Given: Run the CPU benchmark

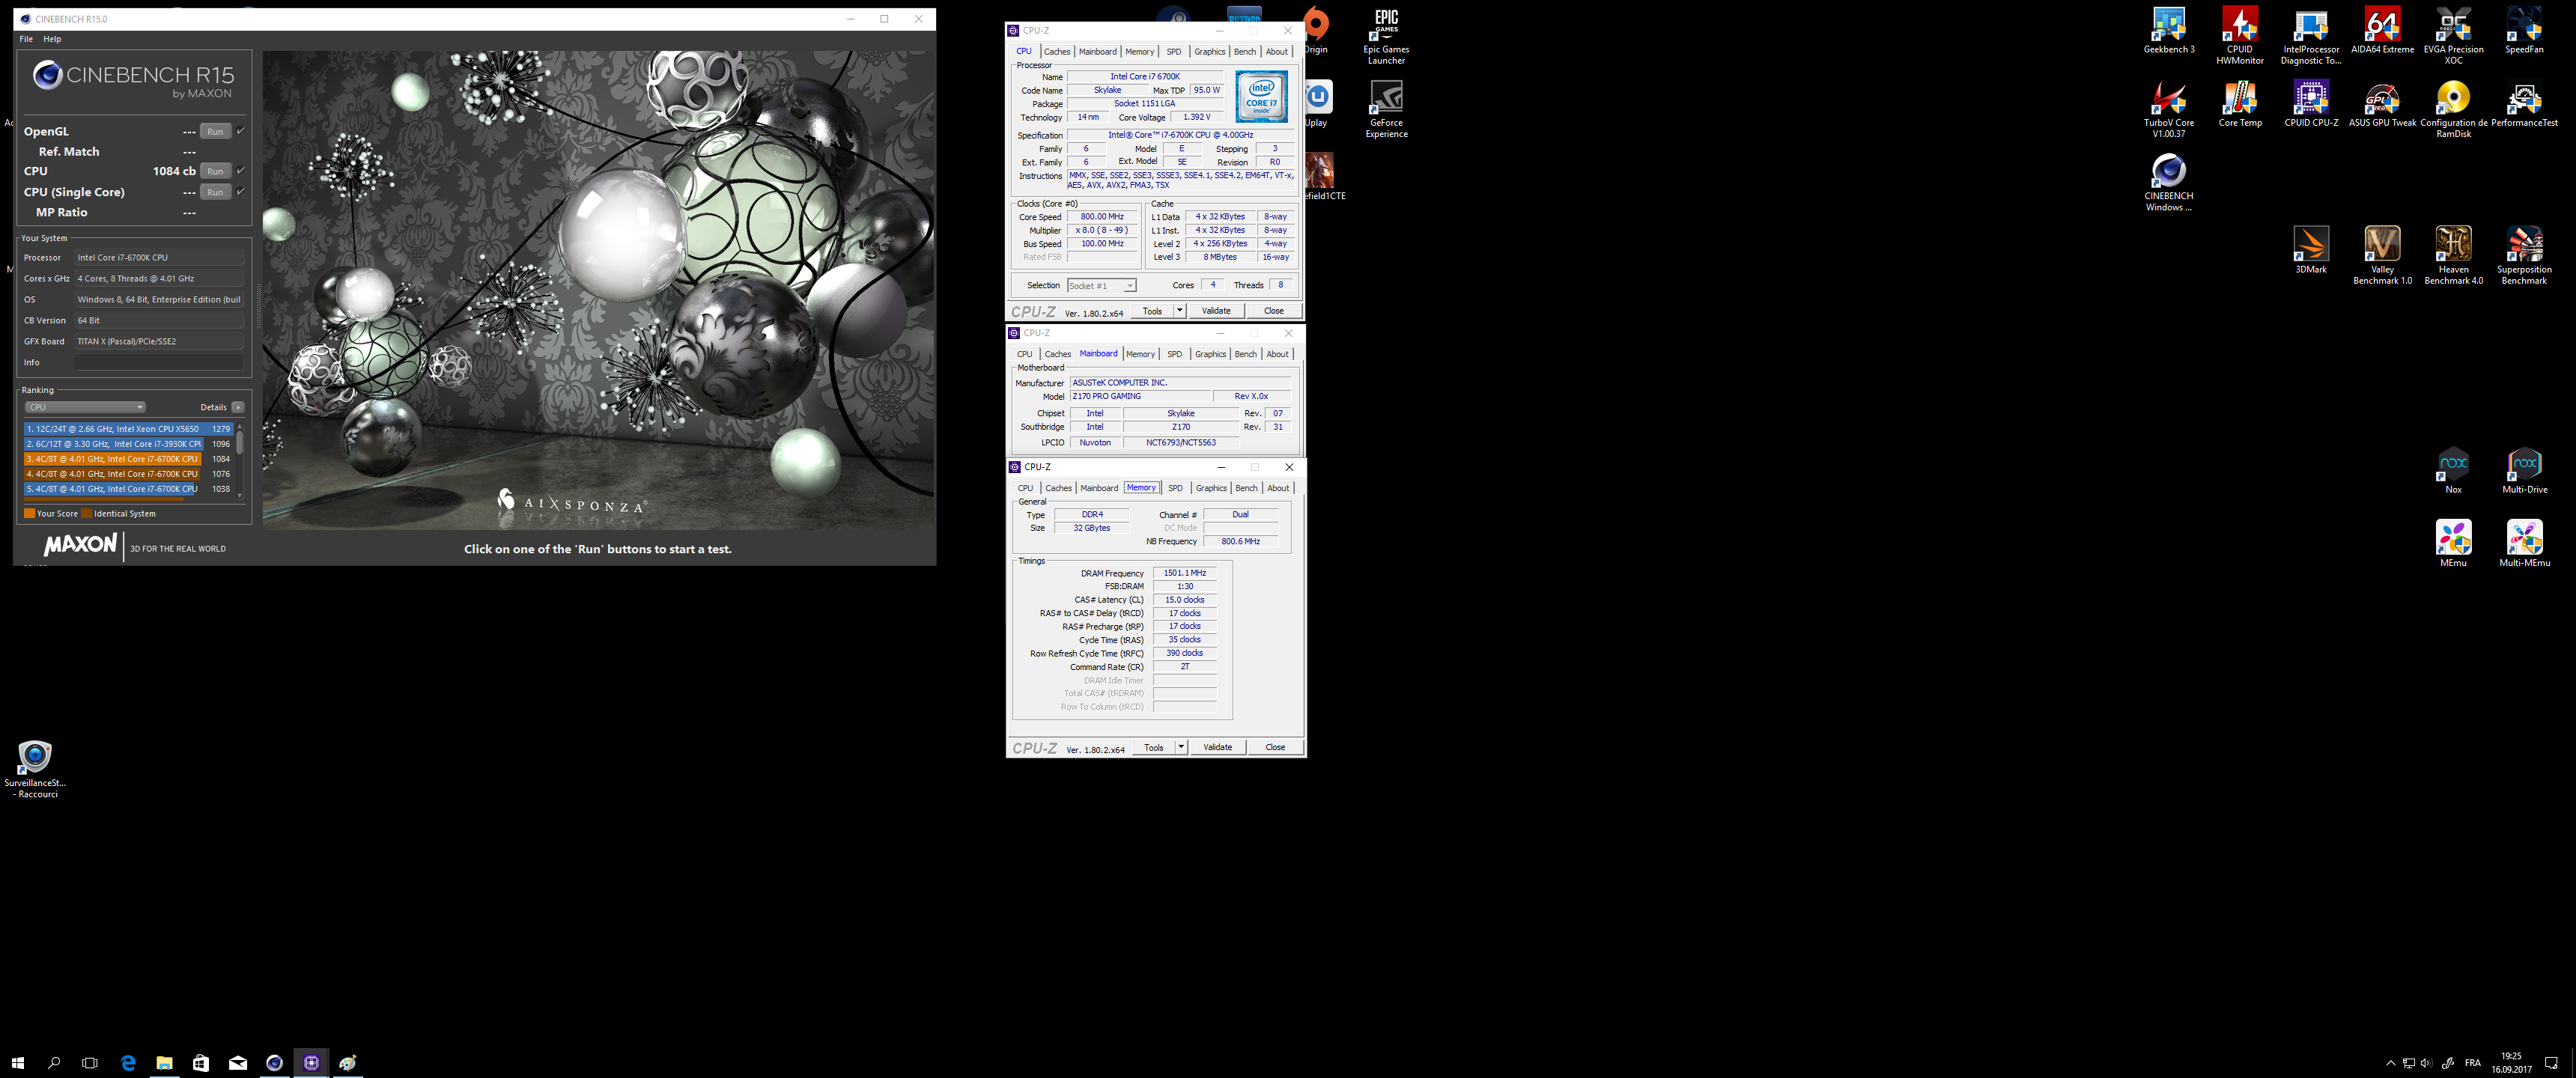Looking at the screenshot, I should 215,171.
